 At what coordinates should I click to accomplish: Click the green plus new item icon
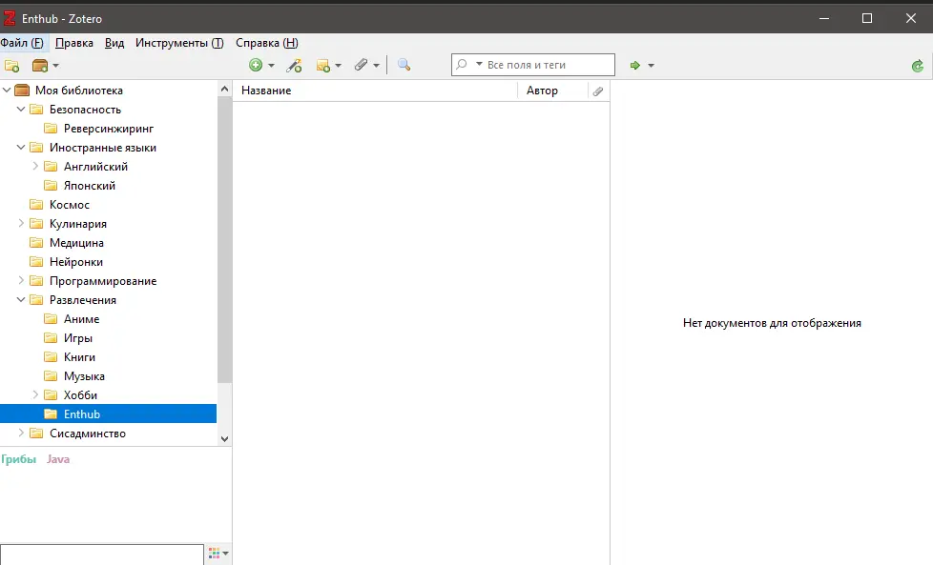coord(256,65)
